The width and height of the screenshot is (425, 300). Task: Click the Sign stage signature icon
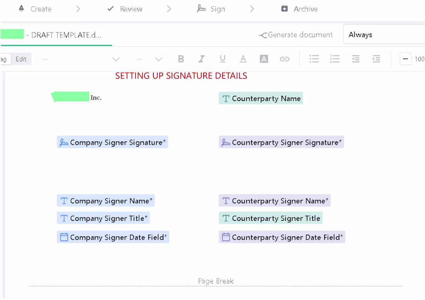[x=201, y=8]
